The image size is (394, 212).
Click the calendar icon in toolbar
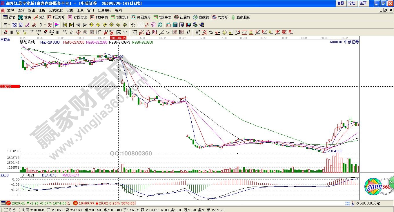pyautogui.click(x=169, y=25)
